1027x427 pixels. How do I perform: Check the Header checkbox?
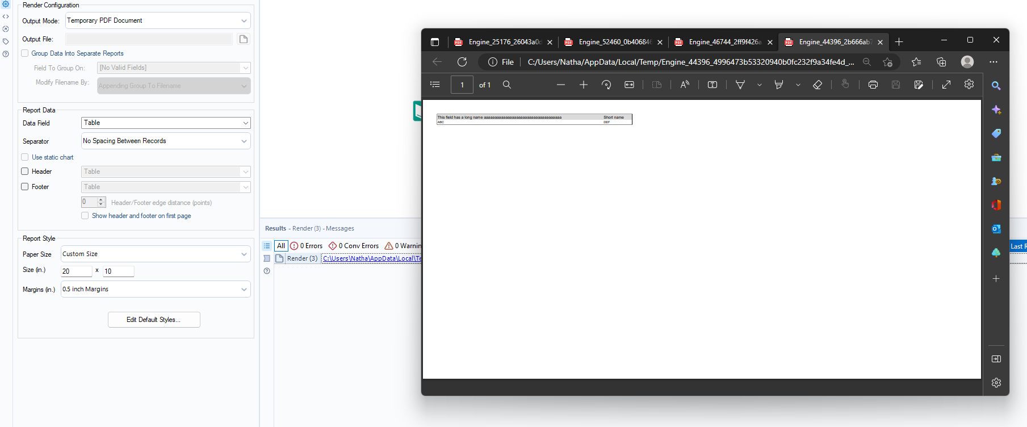(25, 171)
